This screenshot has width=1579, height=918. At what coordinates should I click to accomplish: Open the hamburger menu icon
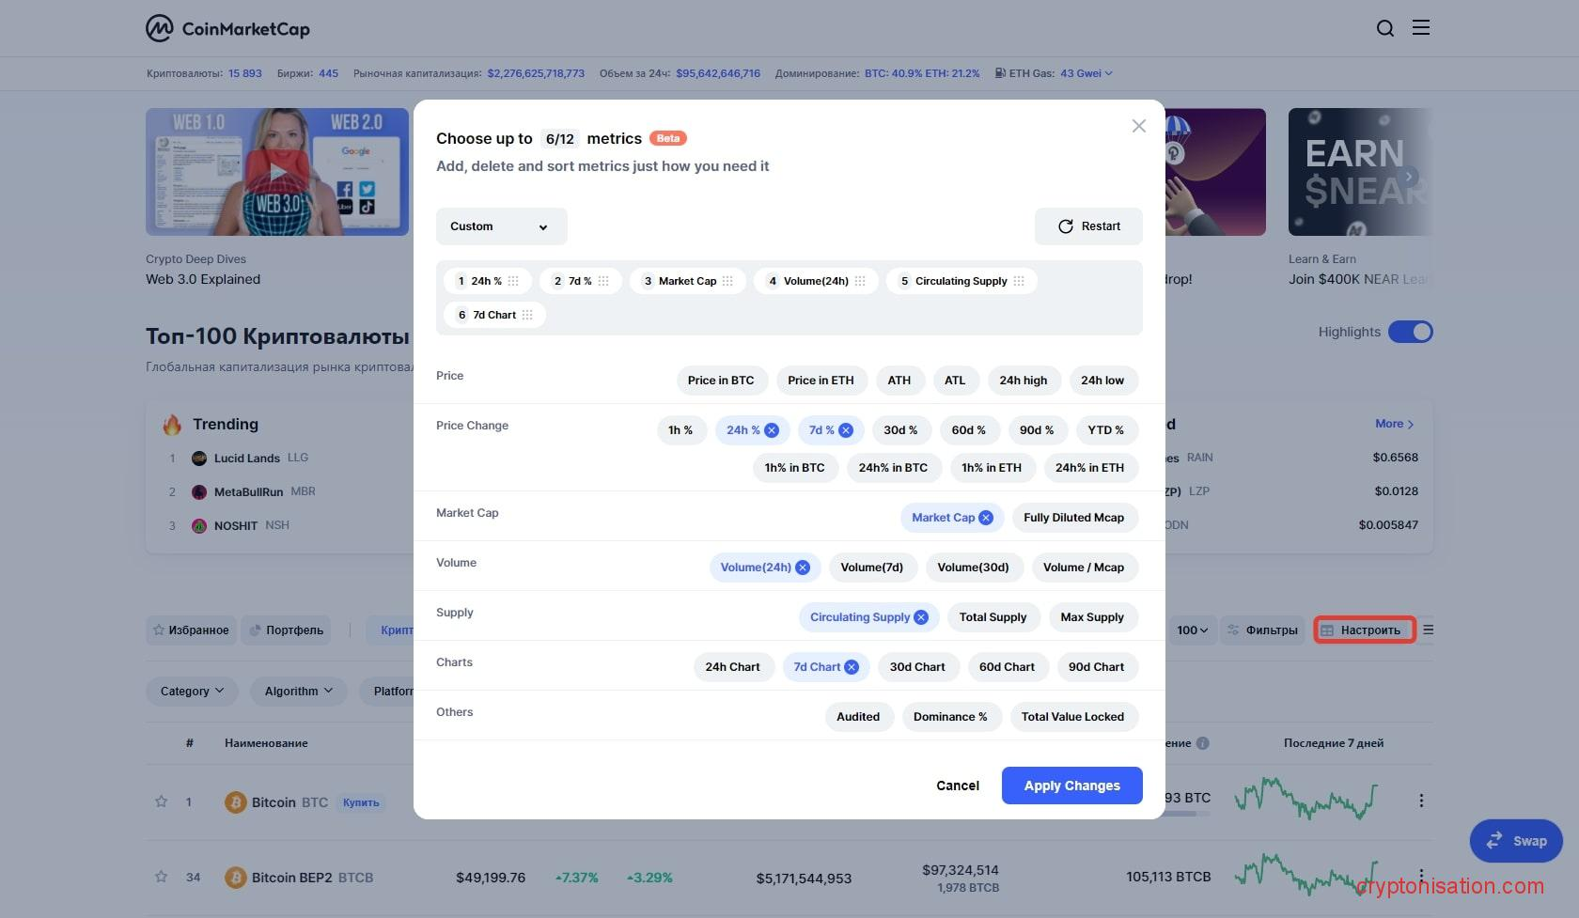(1421, 28)
